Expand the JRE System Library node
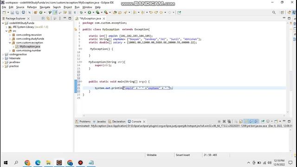This screenshot has width=297, height=167. click(6, 27)
